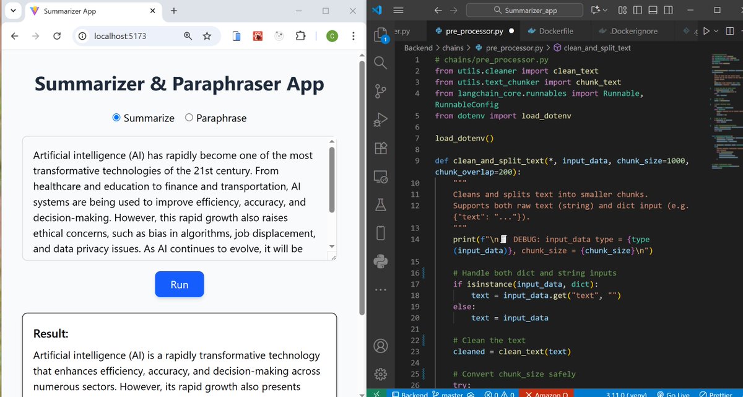This screenshot has height=397, width=743.
Task: Open Customize Layout in VS Code
Action: point(623,10)
